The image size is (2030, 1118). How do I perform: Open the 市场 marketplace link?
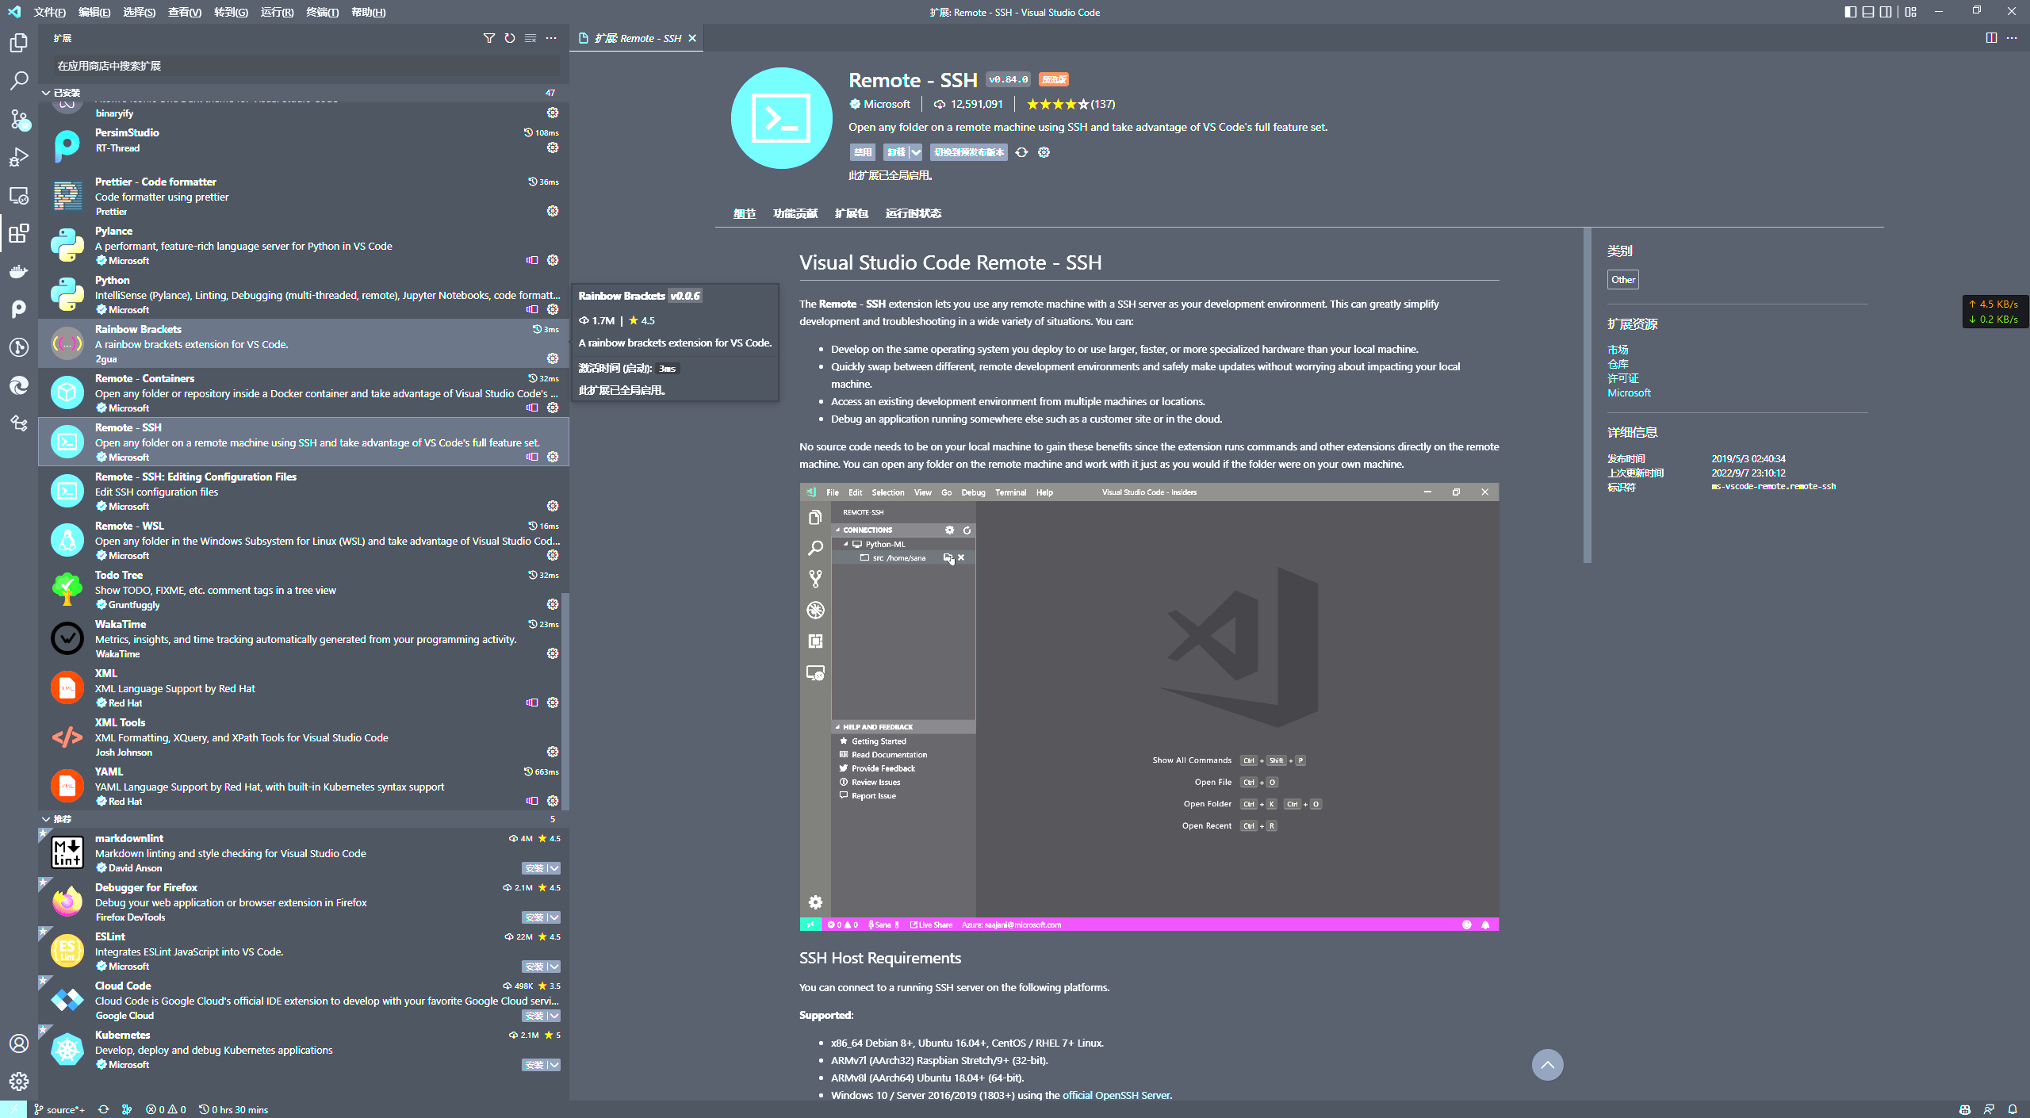click(1618, 350)
